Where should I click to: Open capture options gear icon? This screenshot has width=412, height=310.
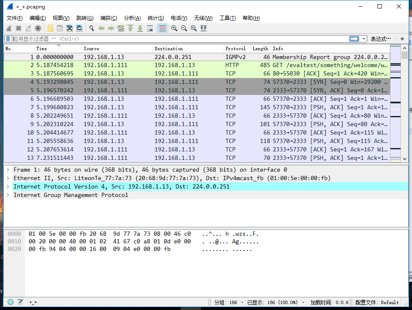[x=38, y=28]
